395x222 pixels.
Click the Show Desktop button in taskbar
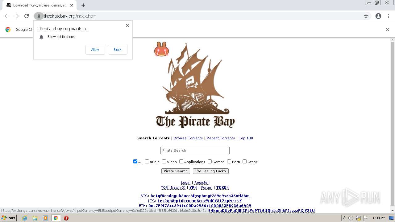coord(392,218)
